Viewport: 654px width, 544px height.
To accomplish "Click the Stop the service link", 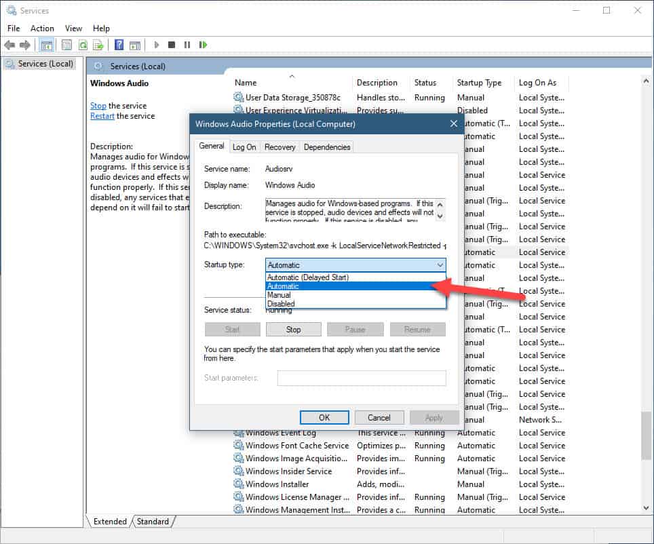I will [98, 106].
